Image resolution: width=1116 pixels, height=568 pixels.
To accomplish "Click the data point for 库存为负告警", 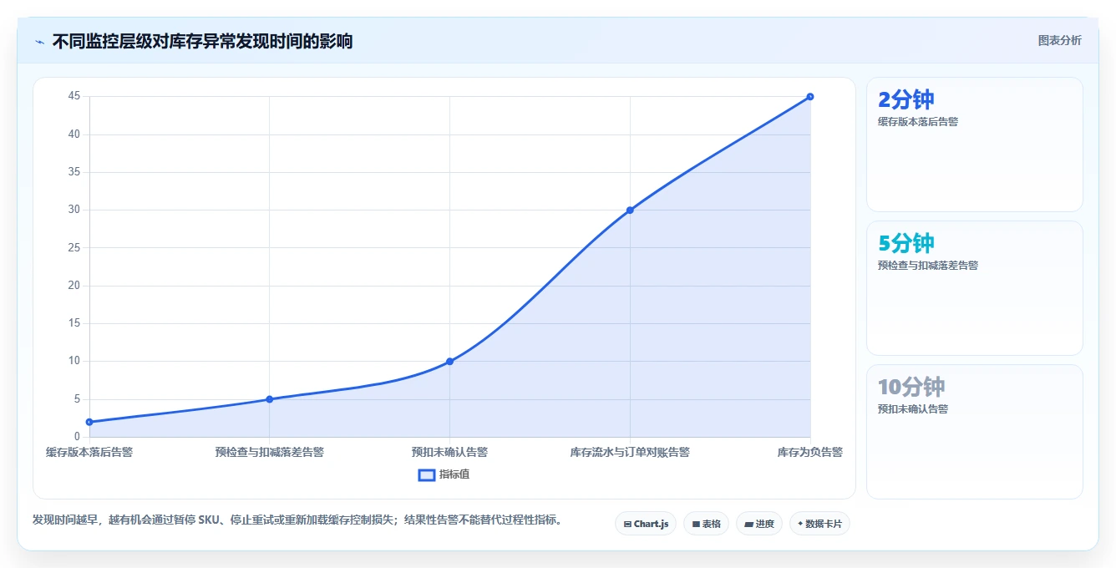I will point(810,97).
